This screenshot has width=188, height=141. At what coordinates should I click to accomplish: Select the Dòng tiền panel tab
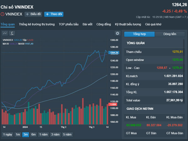pyautogui.click(x=170, y=34)
